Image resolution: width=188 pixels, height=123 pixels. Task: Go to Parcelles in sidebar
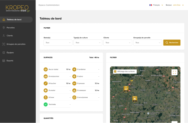(11, 28)
